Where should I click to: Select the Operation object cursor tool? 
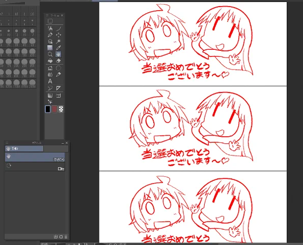click(x=50, y=102)
